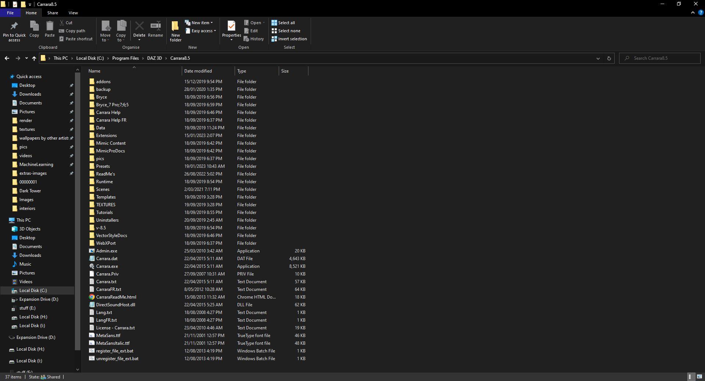Select the MetaSans.ttf font file icon

(92, 336)
